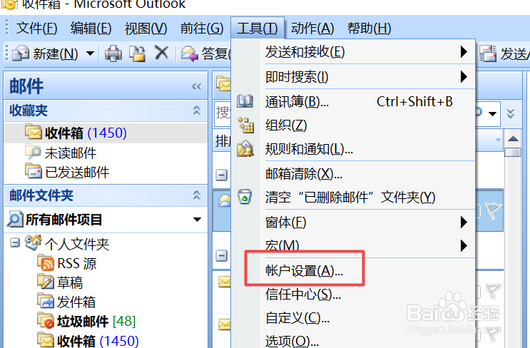Click the organize icon beside 组织
The width and height of the screenshot is (530, 348).
245,125
